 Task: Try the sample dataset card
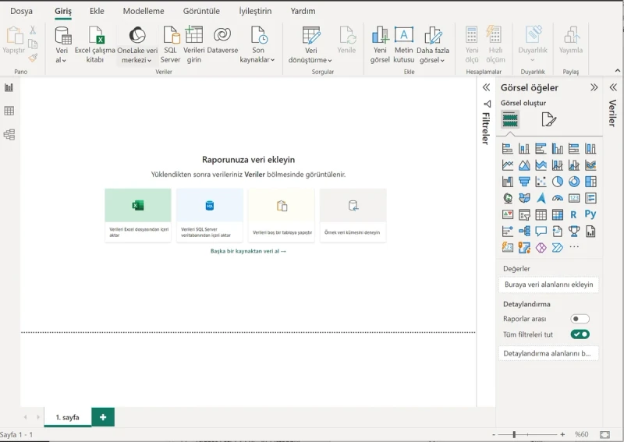pos(353,215)
